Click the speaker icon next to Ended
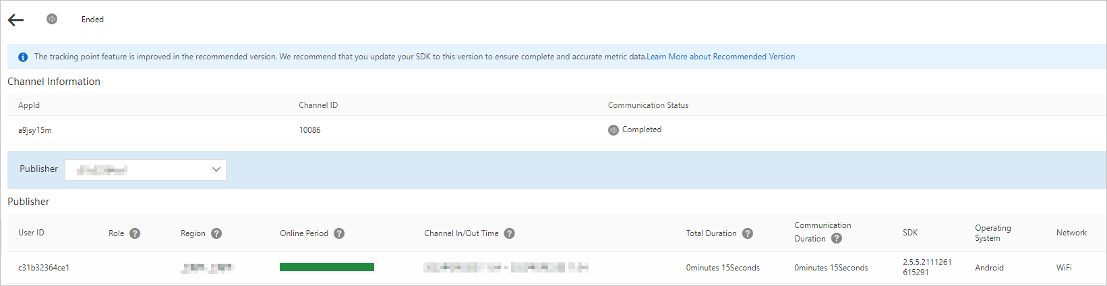Viewport: 1107px width, 286px height. (x=52, y=19)
